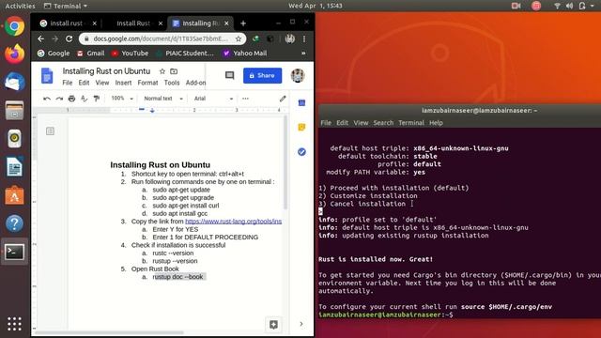Viewport: 601px width, 338px height.
Task: Open the editing mode pencil icon
Action: [x=283, y=99]
